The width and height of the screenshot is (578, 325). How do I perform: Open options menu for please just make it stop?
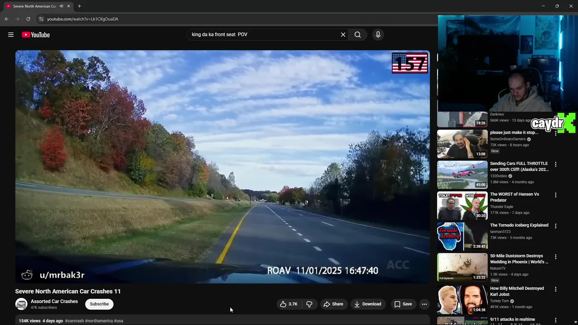(556, 134)
